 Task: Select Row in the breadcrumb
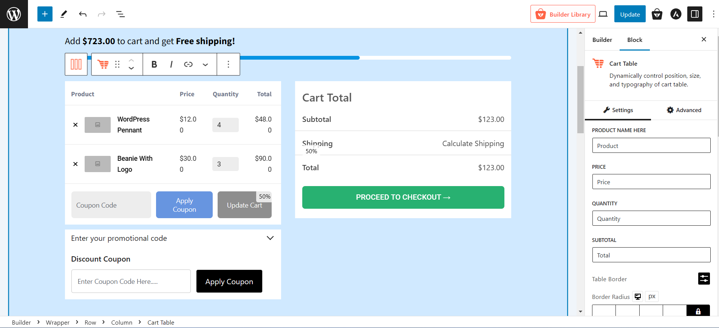coord(90,322)
